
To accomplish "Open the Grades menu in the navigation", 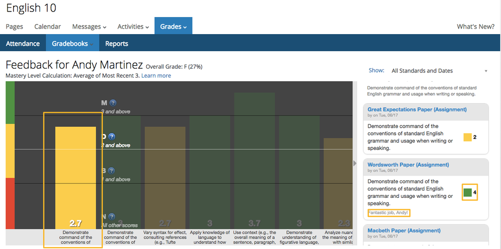I will pyautogui.click(x=173, y=27).
